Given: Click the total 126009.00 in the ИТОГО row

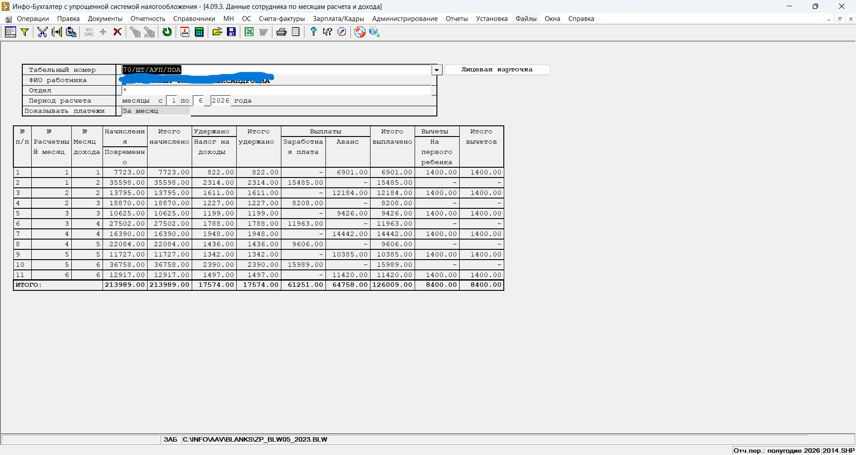Looking at the screenshot, I should tap(392, 285).
